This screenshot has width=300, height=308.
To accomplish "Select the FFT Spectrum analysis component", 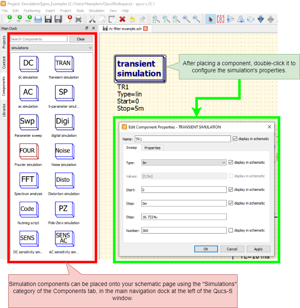I will tap(28, 184).
